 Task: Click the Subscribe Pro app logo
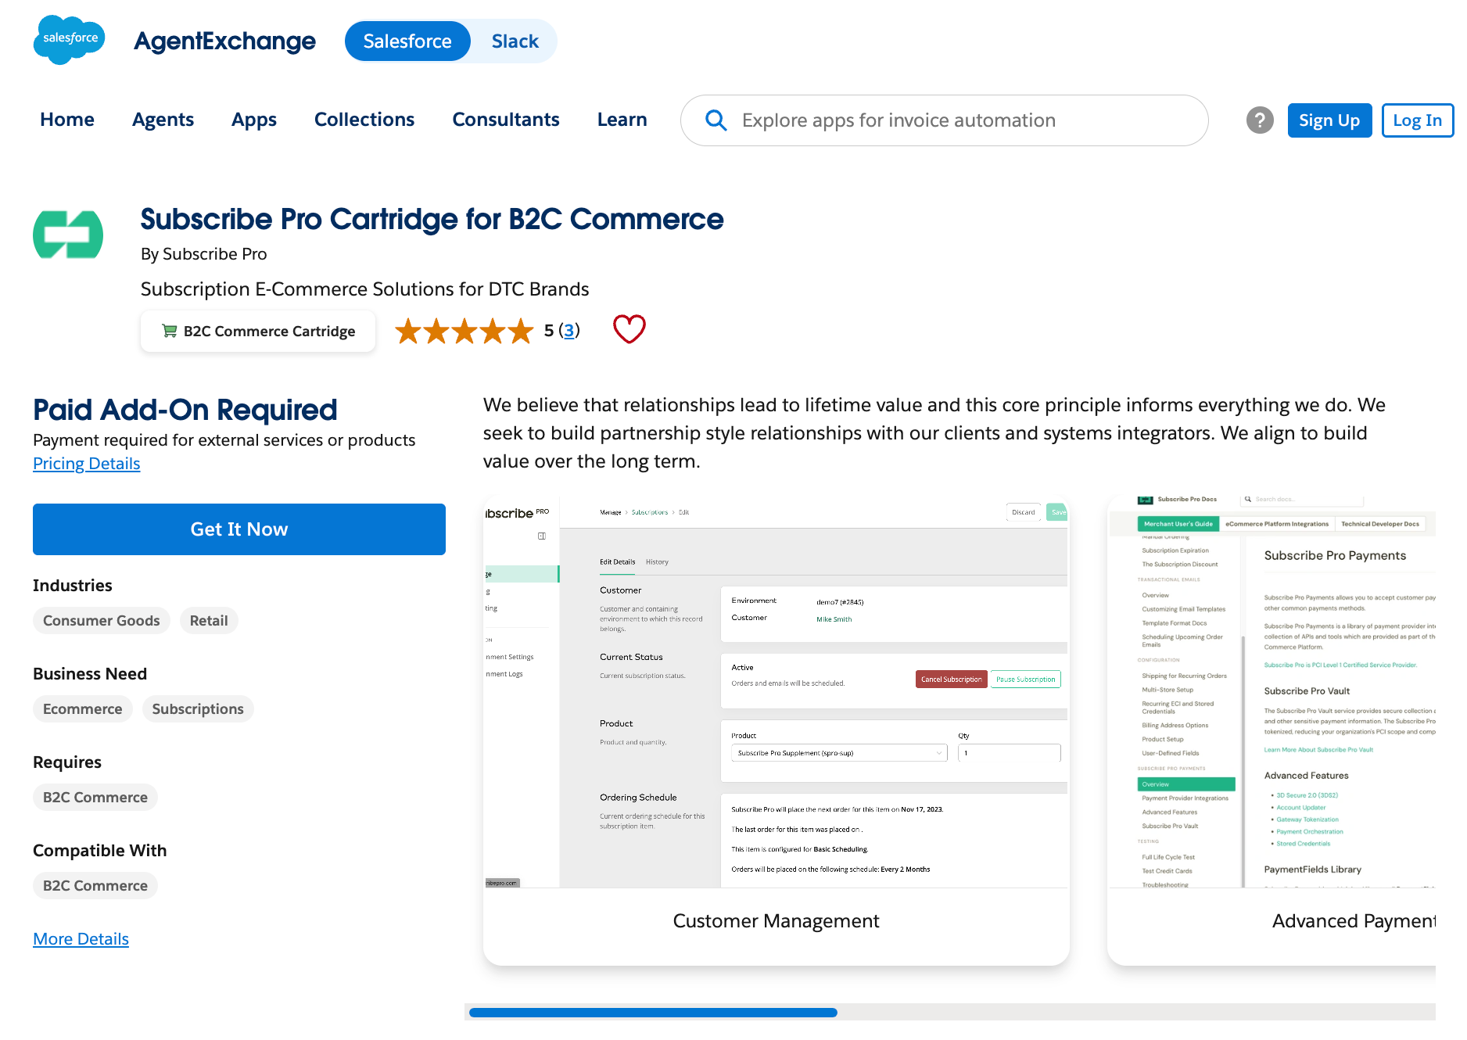(x=68, y=235)
